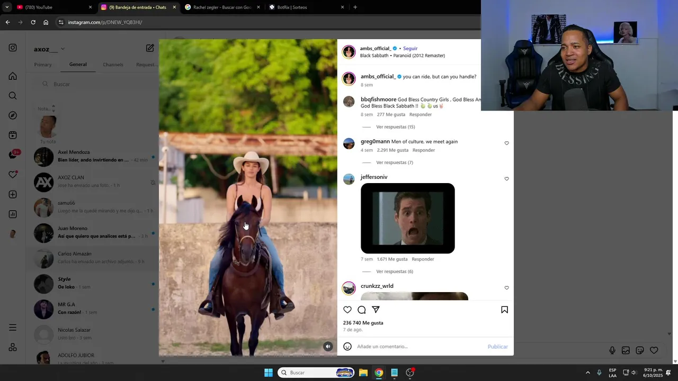This screenshot has height=381, width=678.
Task: View the 236 740 Me gusta likes
Action: click(x=363, y=323)
